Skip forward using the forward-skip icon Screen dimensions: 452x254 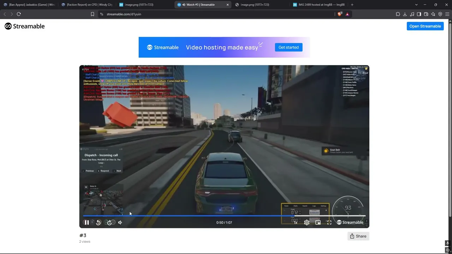point(109,223)
